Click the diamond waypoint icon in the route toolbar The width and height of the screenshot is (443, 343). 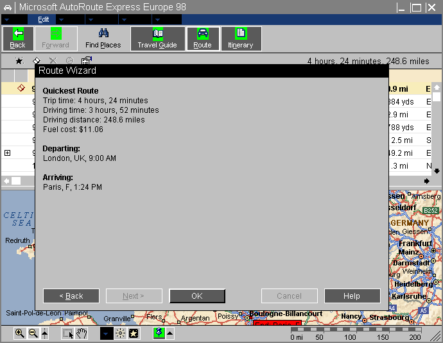tap(37, 60)
